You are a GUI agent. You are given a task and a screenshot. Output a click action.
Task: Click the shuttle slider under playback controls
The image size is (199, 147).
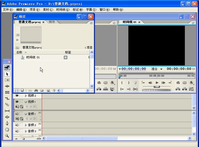pos(157,87)
